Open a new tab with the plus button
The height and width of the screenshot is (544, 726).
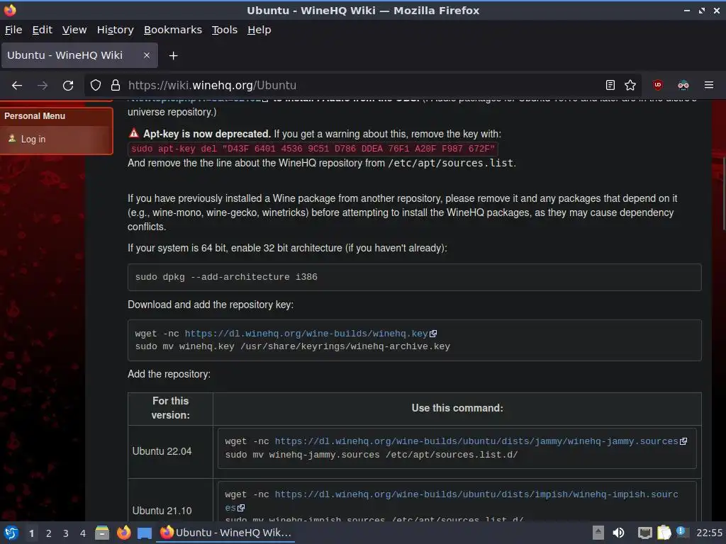173,56
